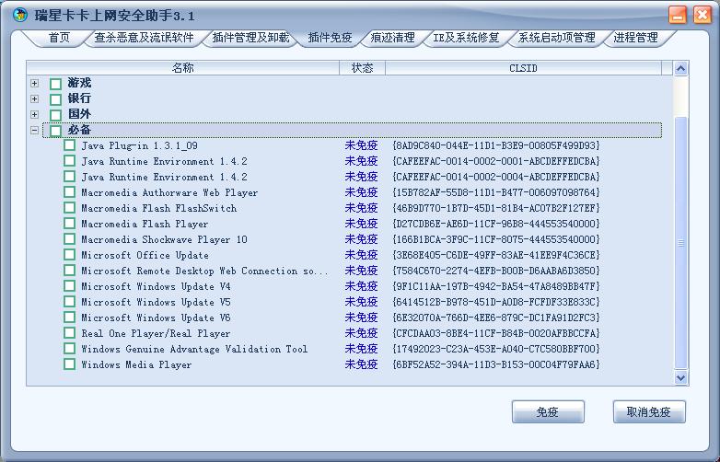720x462 pixels.
Task: Select the 必备 category label
Action: tap(79, 130)
